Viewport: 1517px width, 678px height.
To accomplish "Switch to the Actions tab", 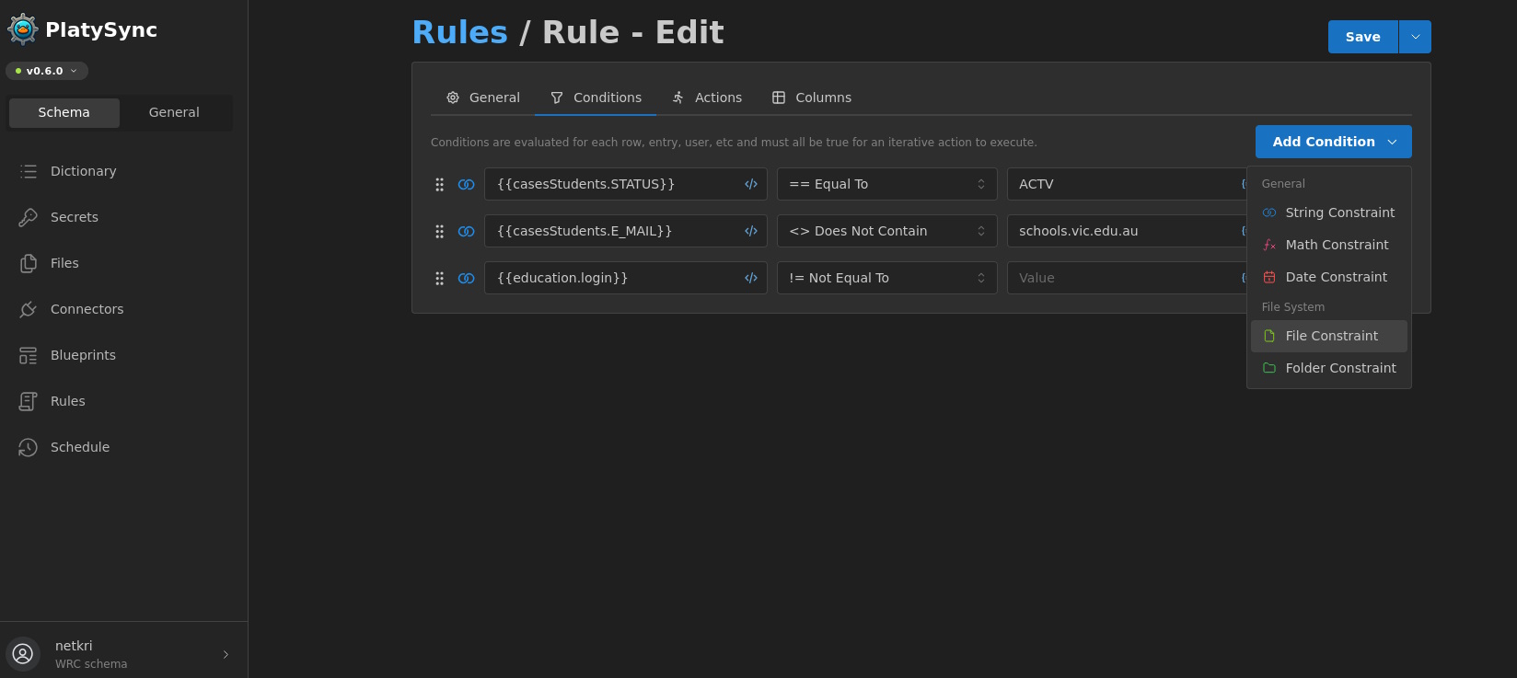I will 707,98.
